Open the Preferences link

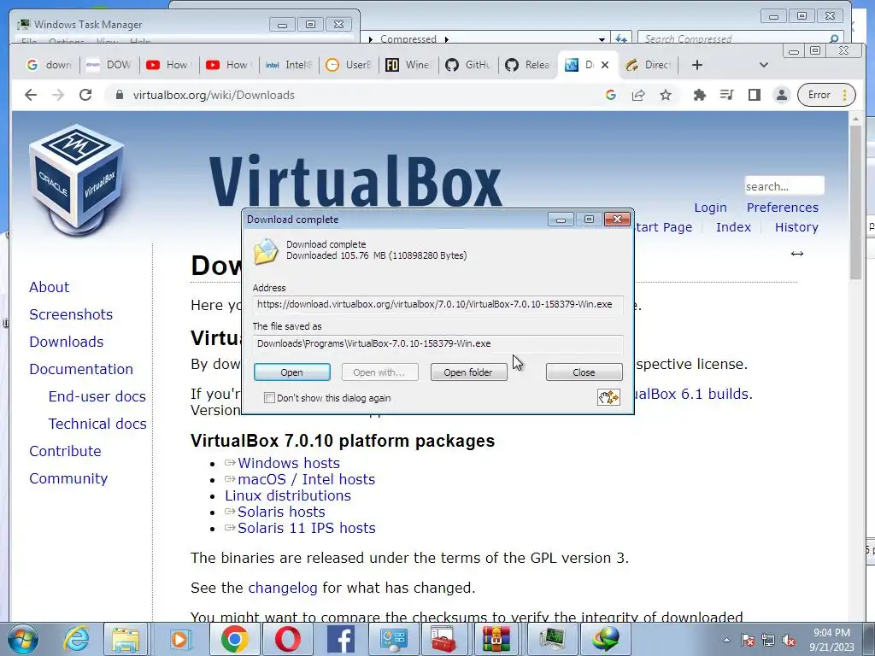coord(783,208)
